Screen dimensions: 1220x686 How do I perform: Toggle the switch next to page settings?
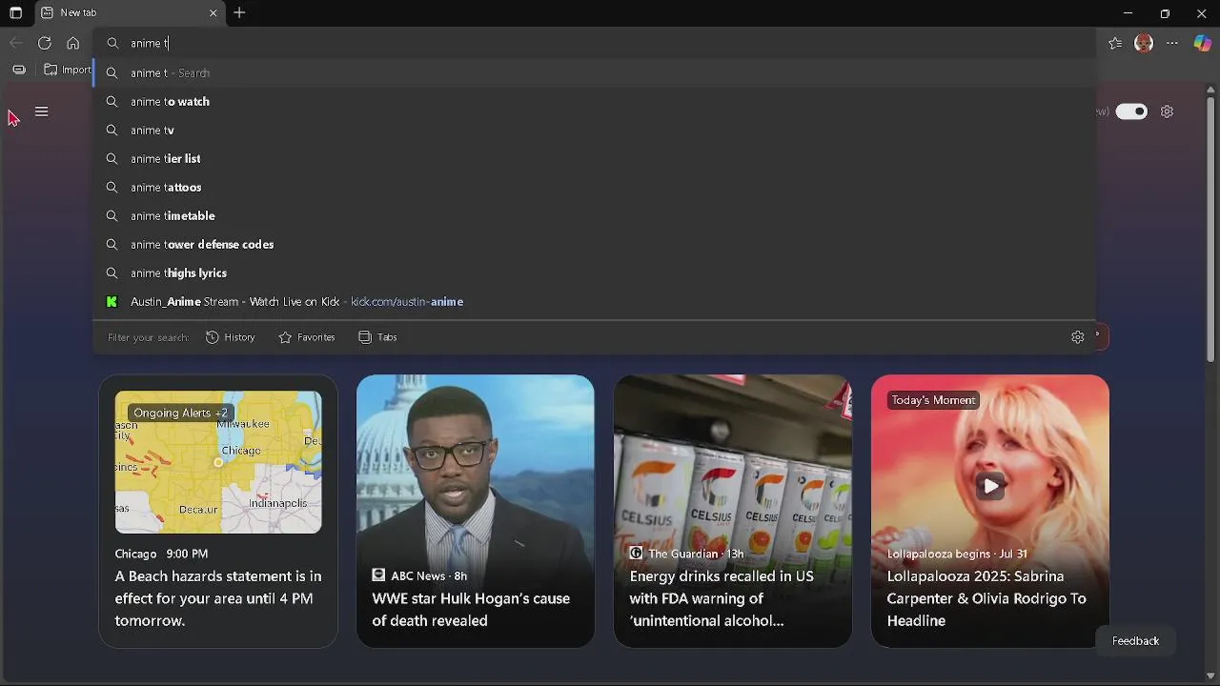click(1131, 111)
